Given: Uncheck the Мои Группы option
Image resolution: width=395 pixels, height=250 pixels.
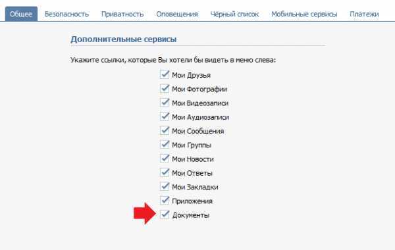Looking at the screenshot, I should pos(165,145).
